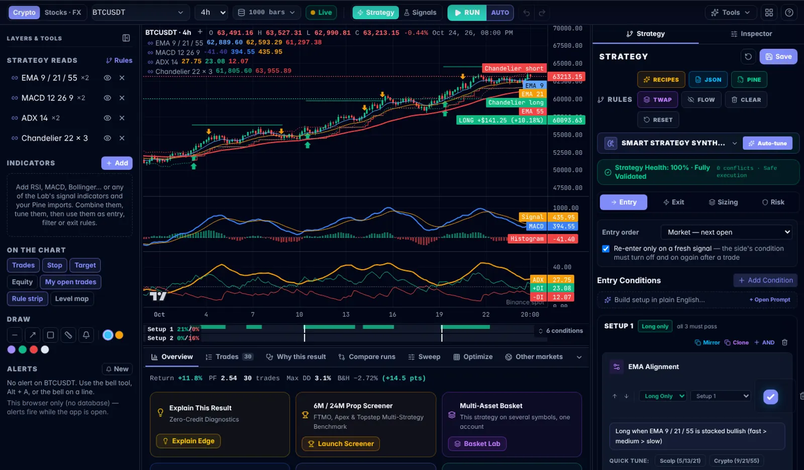Move EMA Alignment condition up
The height and width of the screenshot is (470, 804).
(x=614, y=396)
